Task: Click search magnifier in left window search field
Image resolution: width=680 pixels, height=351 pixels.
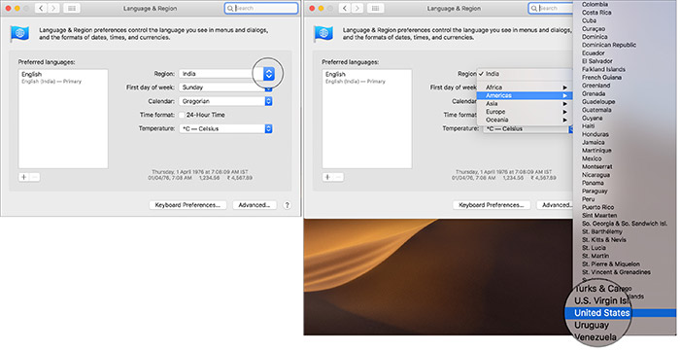Action: [x=230, y=8]
